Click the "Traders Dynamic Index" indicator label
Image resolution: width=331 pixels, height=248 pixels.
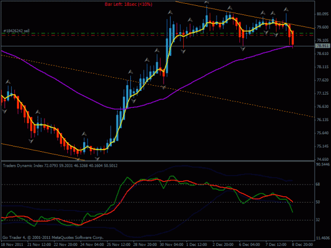(x=23, y=166)
